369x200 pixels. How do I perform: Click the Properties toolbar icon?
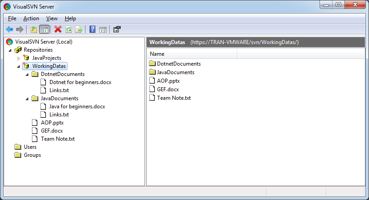117,29
